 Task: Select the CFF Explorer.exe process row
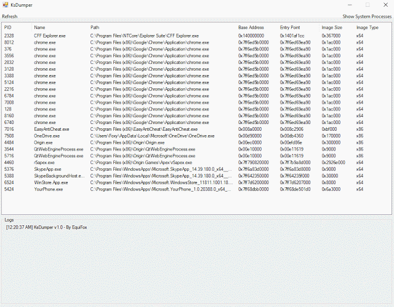196,36
